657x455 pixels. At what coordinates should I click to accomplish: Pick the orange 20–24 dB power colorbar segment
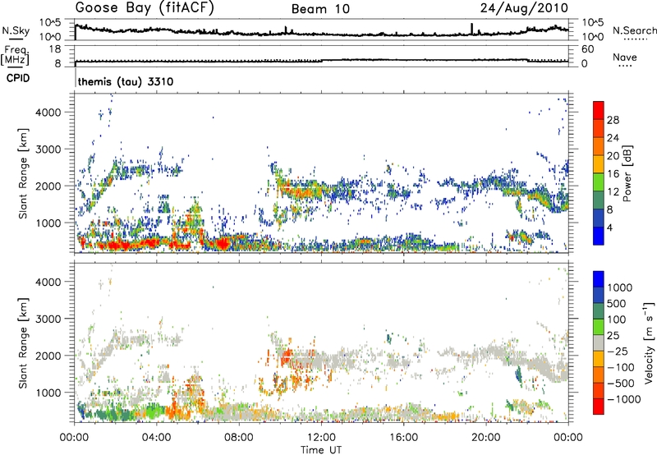coord(599,146)
